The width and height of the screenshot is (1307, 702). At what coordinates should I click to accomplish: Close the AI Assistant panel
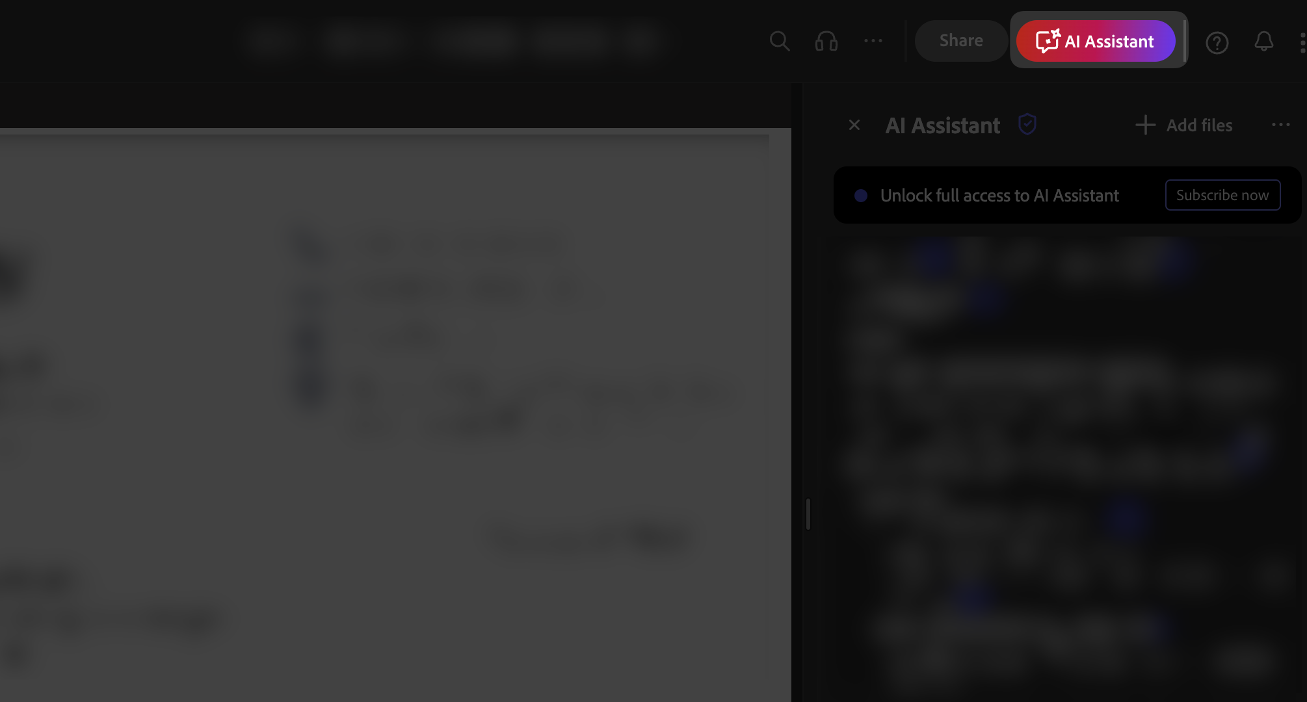tap(854, 125)
